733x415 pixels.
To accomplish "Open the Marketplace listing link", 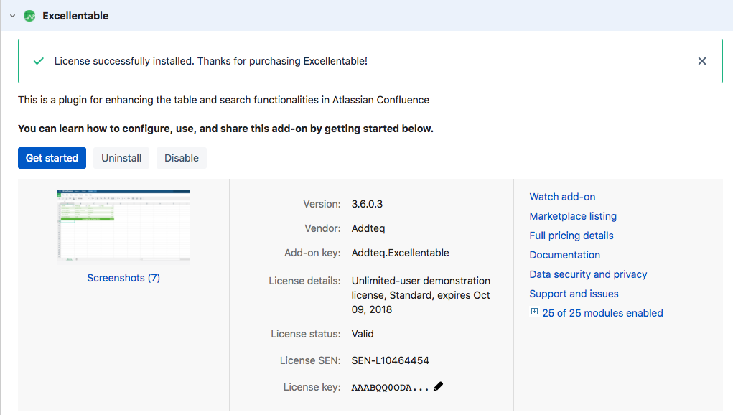I will click(x=573, y=216).
